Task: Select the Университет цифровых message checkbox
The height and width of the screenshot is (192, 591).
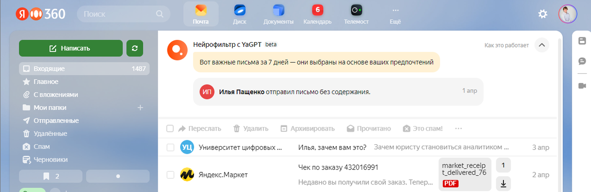Action: click(170, 147)
